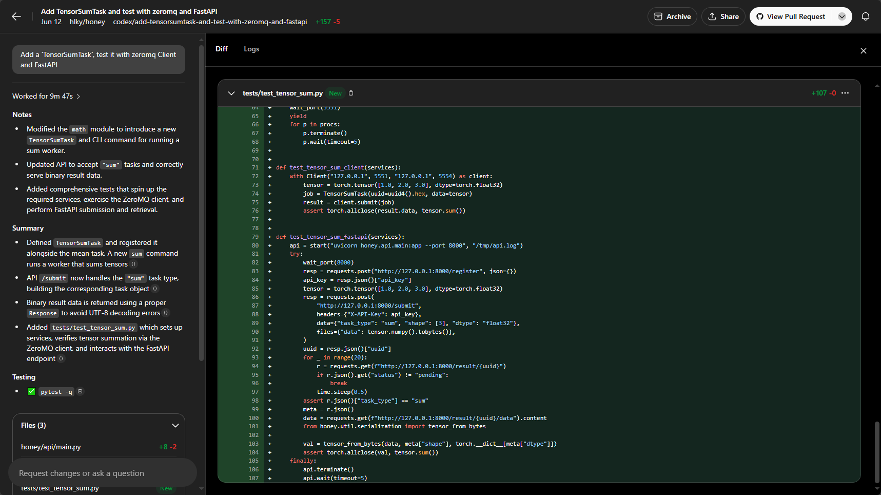Viewport: 881px width, 495px height.
Task: Click the TensorSumTask code tag in Notes
Action: (51, 140)
